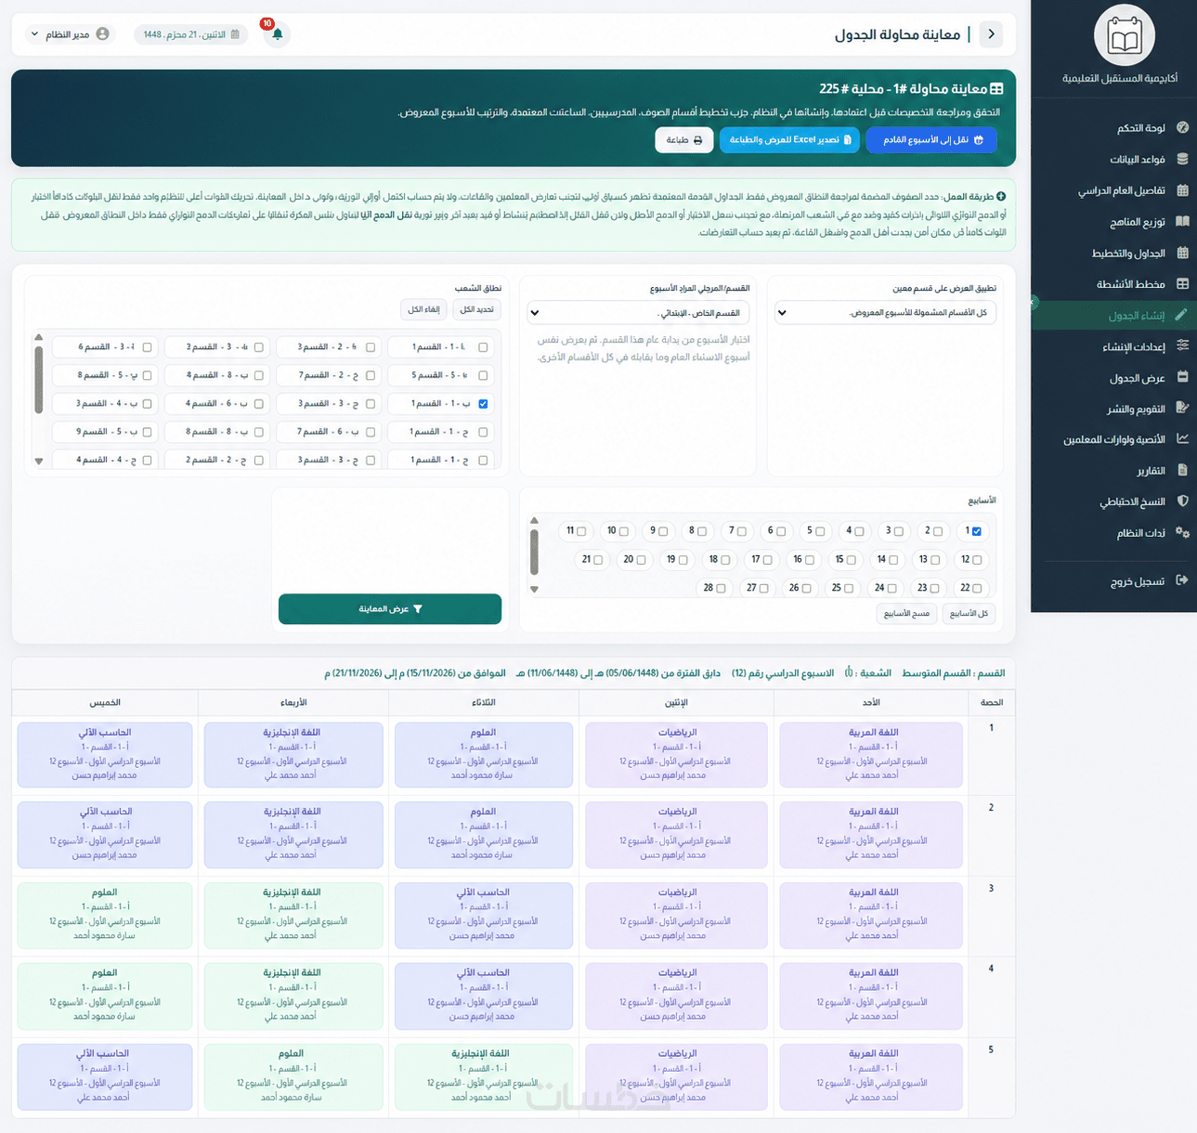Check week 17 checkbox
This screenshot has width=1197, height=1133.
point(767,560)
